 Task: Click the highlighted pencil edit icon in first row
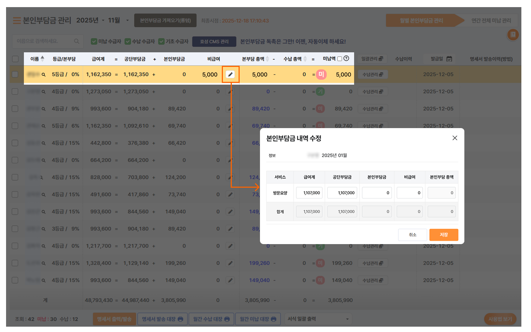pos(230,74)
